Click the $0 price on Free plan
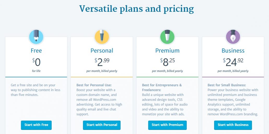Screen dimensions: 269x134 36,62
